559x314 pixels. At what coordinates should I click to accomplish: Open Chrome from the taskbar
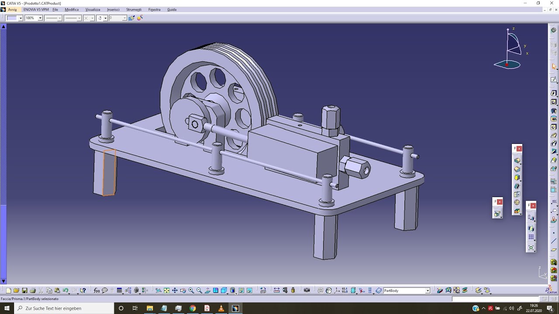click(x=193, y=308)
